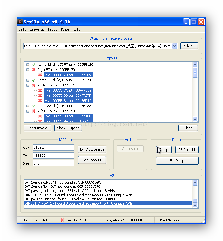Open the Help menu
Image resolution: width=223 pixels, height=241 pixels.
[x=76, y=29]
